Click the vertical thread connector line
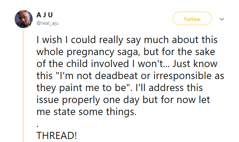Viewport: 239px width, 142px height. tap(23, 85)
